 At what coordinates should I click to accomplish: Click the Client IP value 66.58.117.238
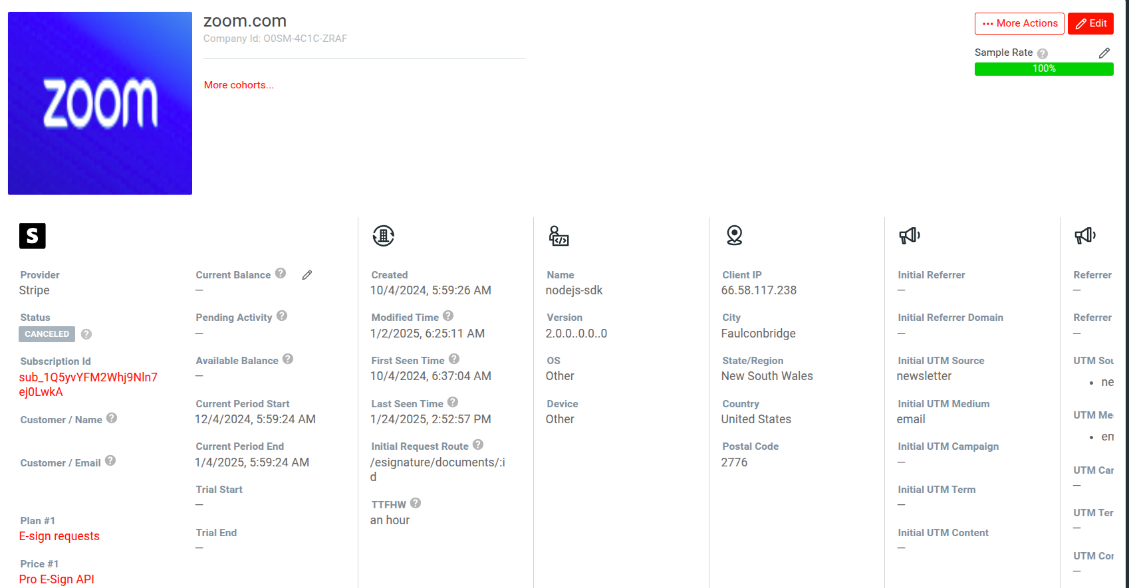coord(759,290)
